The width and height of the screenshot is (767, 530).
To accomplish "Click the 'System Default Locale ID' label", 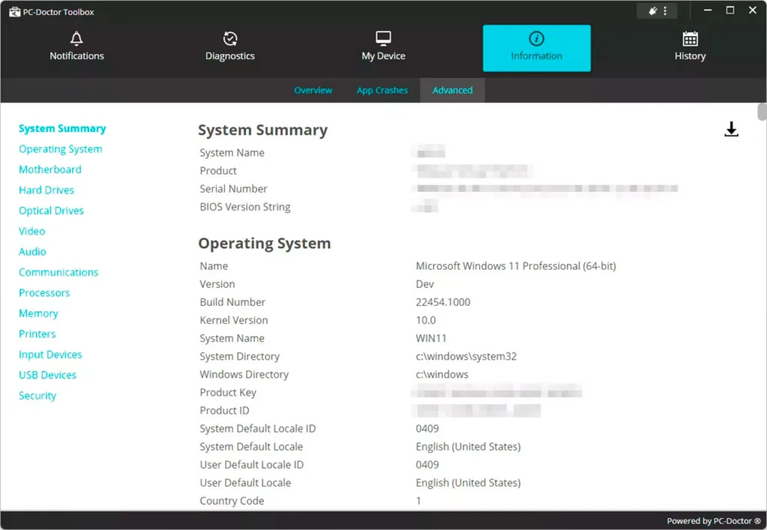I will tap(258, 429).
